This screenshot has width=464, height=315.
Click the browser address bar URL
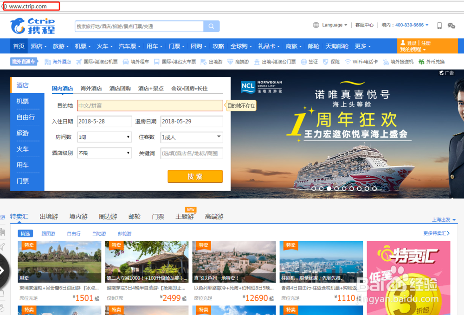28,6
